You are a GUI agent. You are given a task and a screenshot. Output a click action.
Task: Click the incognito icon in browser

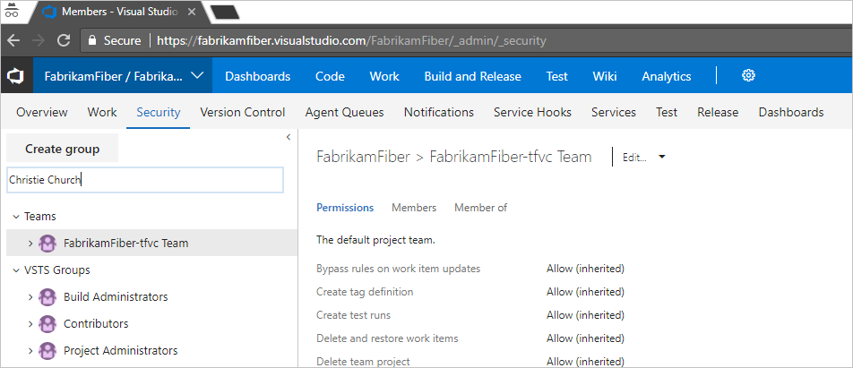pyautogui.click(x=12, y=11)
